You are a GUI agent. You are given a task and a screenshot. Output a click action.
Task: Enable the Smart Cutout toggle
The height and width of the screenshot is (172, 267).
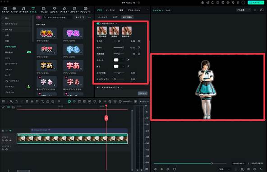pos(98,88)
